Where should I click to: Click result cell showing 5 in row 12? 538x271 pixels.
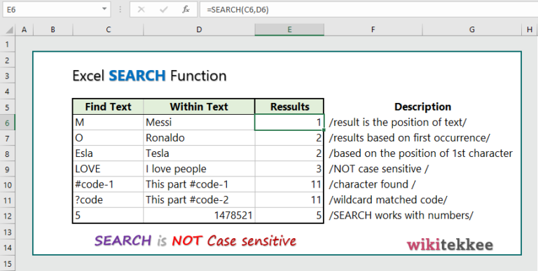[289, 216]
